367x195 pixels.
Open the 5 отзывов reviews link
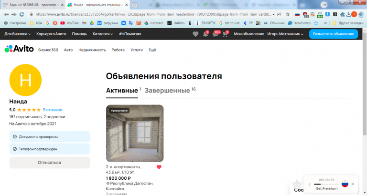point(53,110)
